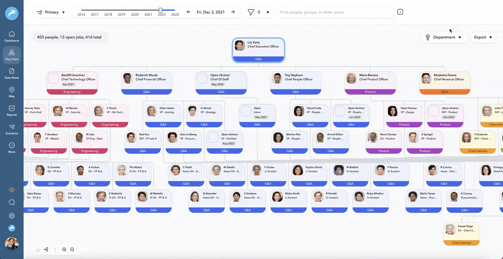Expand the Department color-coding dropdown
This screenshot has height=259, width=503.
coord(444,37)
